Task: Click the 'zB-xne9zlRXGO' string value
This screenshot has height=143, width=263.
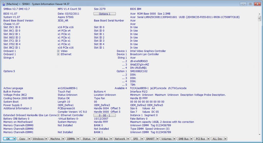Action: click(x=139, y=61)
